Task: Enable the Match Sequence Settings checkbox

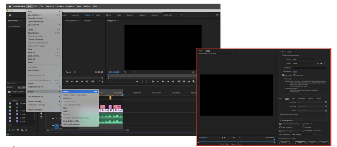Action: point(283,55)
